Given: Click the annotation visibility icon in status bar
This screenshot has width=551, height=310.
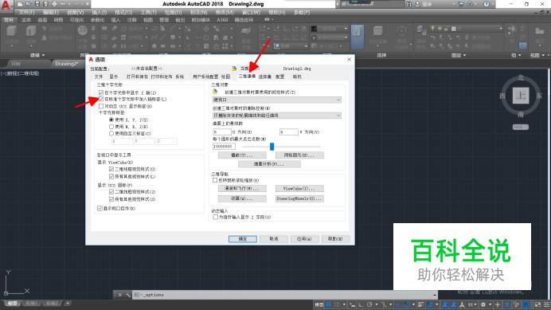Looking at the screenshot, I should coord(445,304).
